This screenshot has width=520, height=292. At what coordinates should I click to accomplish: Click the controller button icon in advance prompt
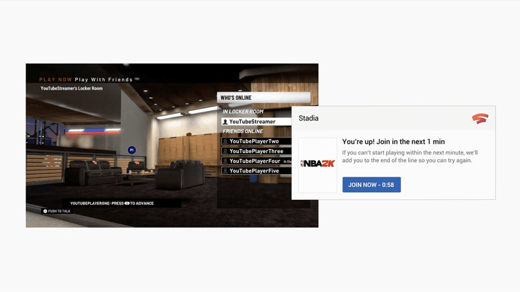(x=127, y=203)
